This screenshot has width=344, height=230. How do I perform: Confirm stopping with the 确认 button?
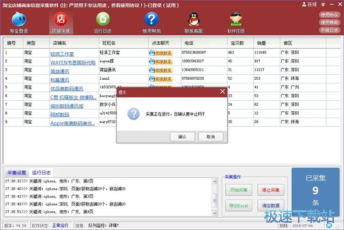[x=182, y=137]
